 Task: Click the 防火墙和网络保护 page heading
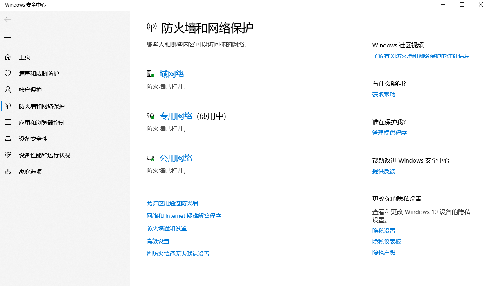point(207,28)
